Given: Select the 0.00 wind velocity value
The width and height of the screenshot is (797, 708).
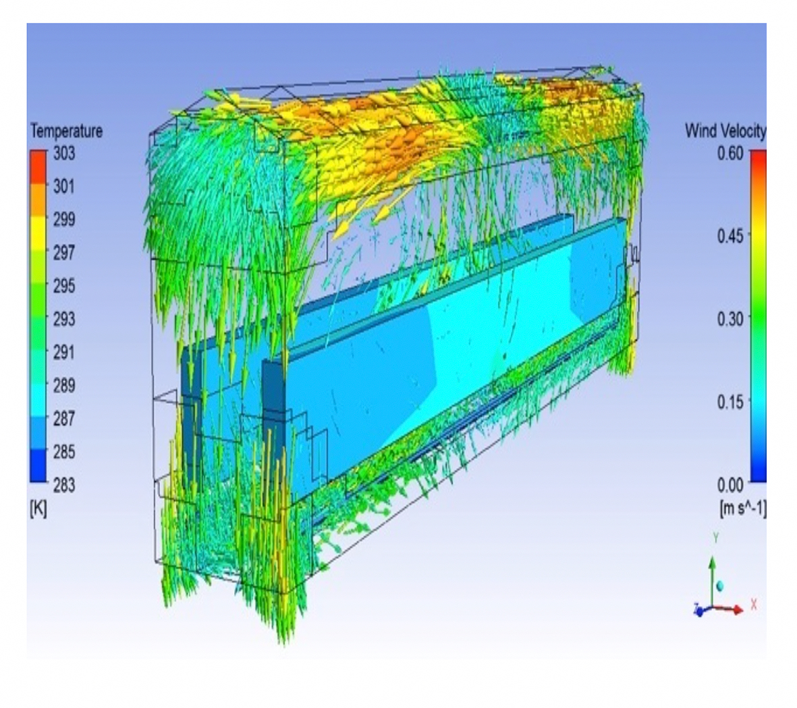Looking at the screenshot, I should [730, 485].
